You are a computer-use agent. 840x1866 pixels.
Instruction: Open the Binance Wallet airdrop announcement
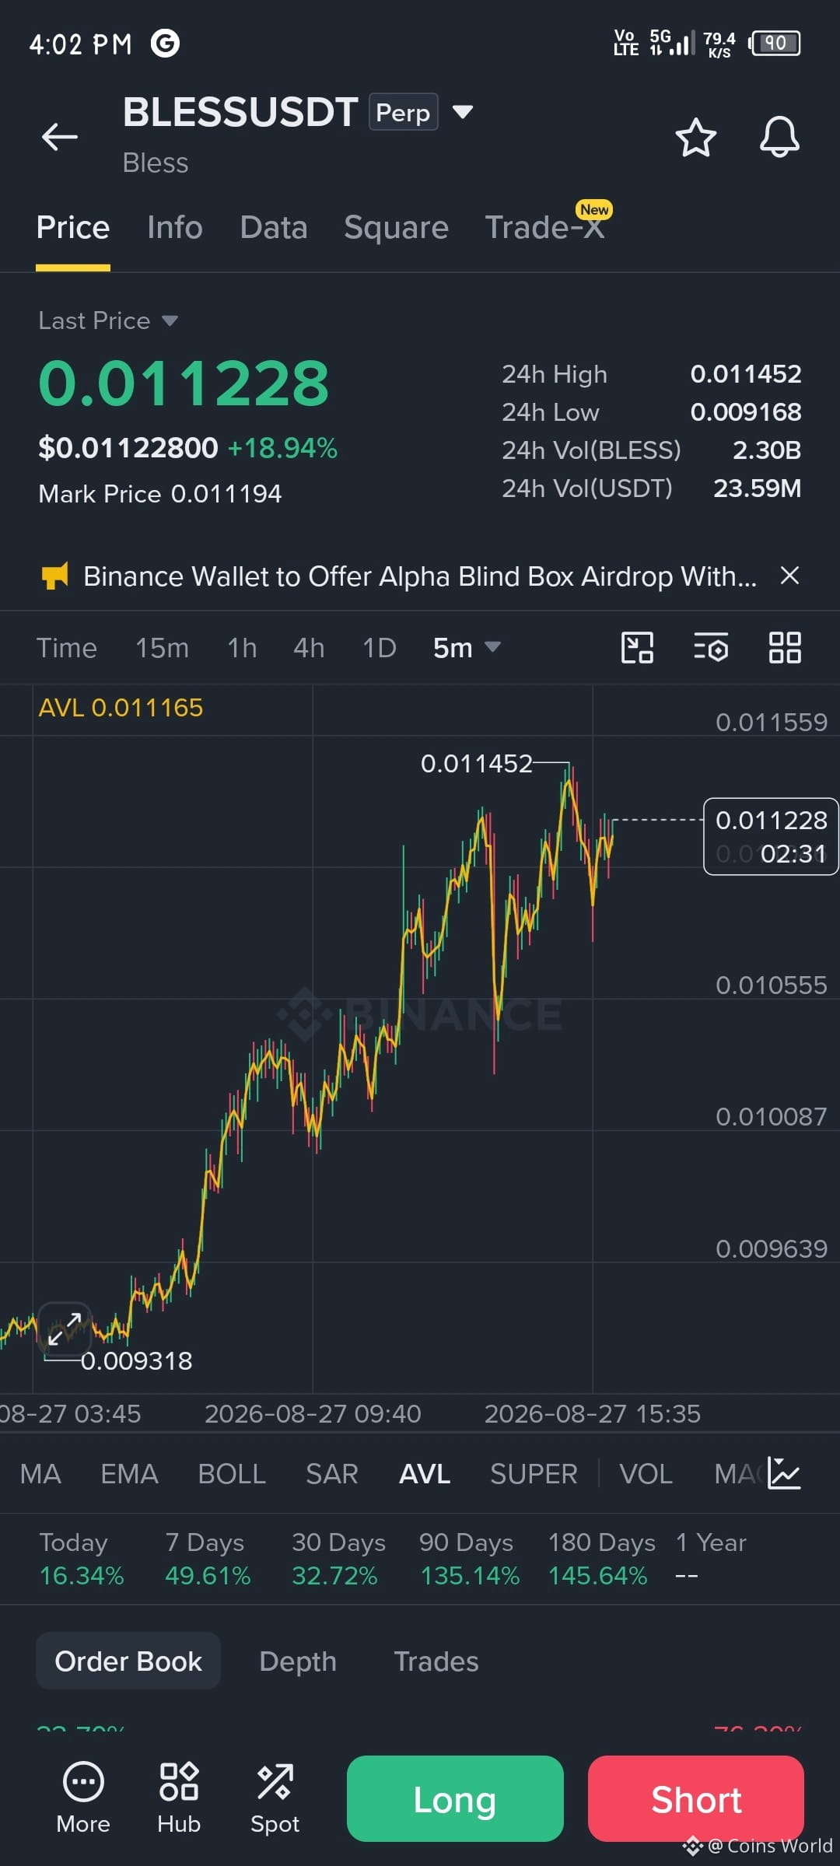tap(420, 576)
